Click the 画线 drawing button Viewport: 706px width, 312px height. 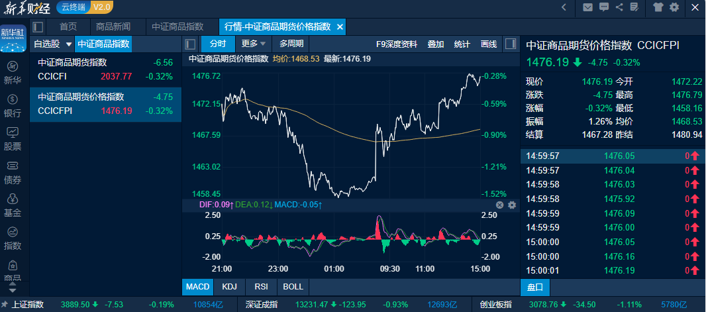coord(489,44)
